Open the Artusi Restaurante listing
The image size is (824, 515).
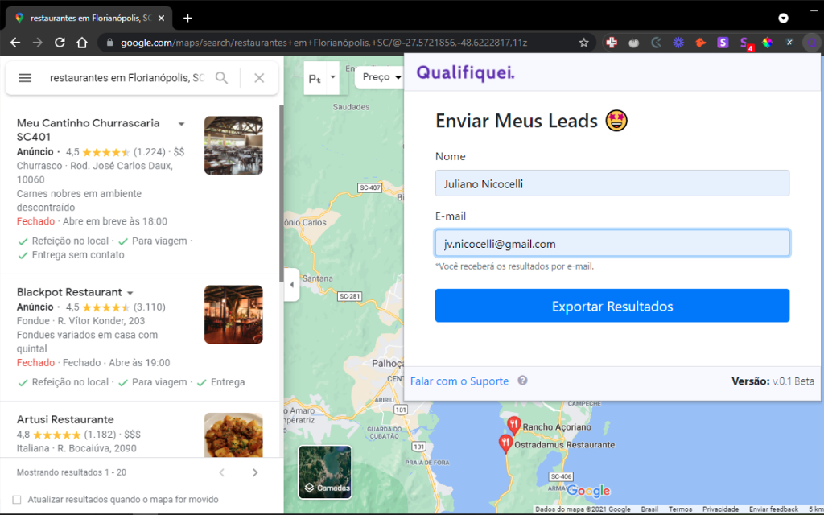[65, 419]
